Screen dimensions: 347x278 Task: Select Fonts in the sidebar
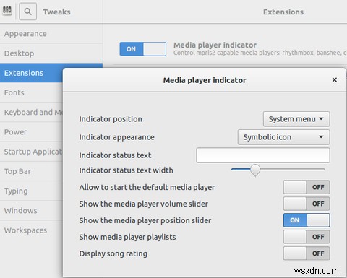tap(31, 92)
